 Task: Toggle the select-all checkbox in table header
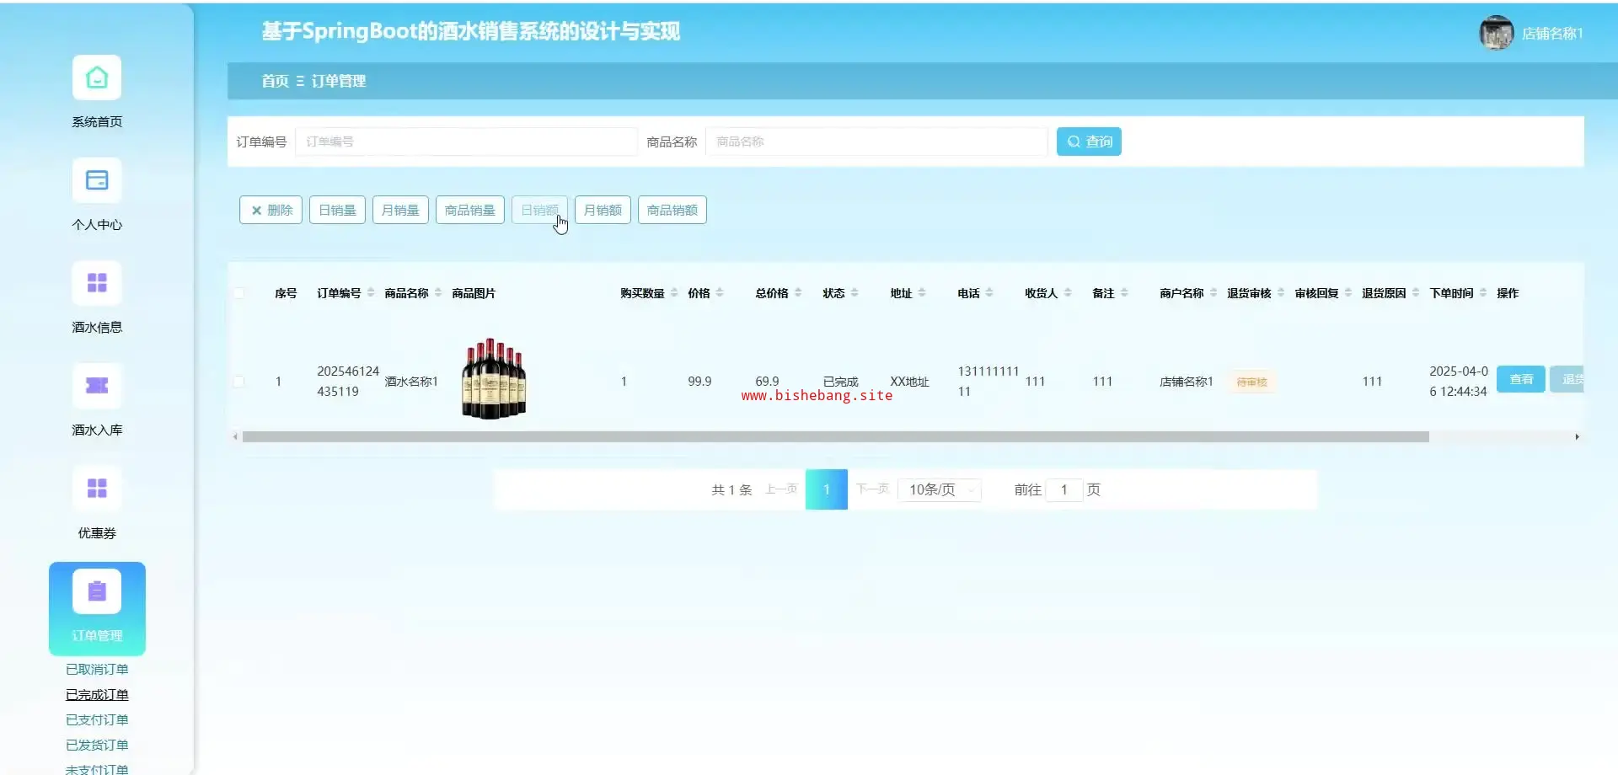pyautogui.click(x=239, y=293)
